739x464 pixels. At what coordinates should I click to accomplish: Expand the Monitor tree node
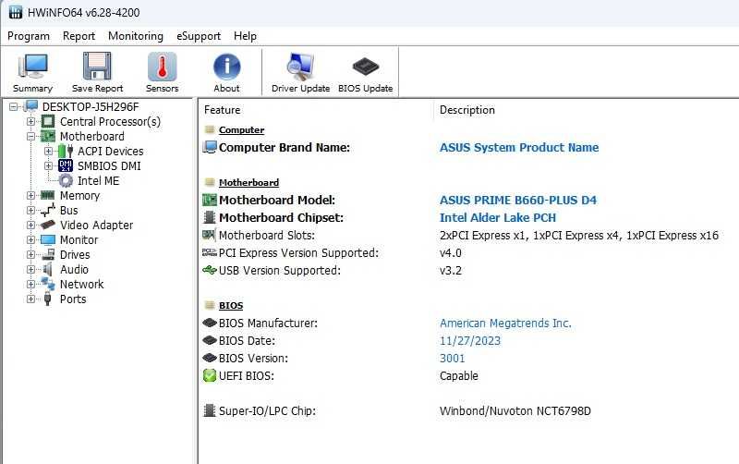[30, 240]
